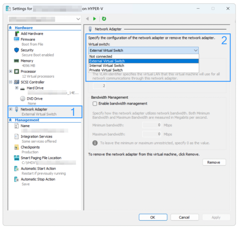This screenshot has height=228, width=238.
Task: Click the Smart Paging File Location icon
Action: click(x=16, y=158)
